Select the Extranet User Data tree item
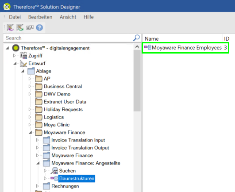Viewport: 235px width, 192px height. 65,102
